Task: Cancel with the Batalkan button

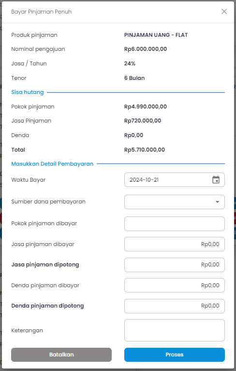Action: tap(61, 355)
